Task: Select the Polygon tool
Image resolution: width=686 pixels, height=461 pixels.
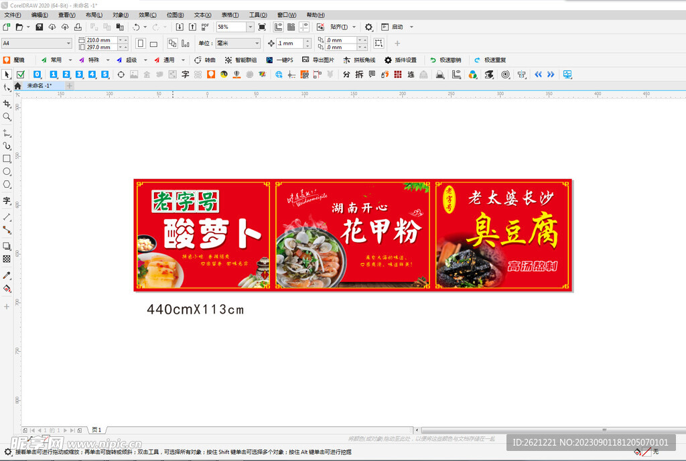Action: [x=7, y=184]
